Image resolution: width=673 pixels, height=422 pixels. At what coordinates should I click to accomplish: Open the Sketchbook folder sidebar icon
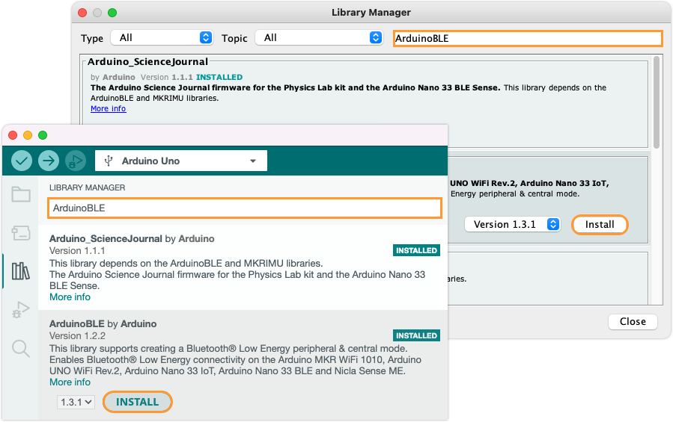click(x=21, y=194)
